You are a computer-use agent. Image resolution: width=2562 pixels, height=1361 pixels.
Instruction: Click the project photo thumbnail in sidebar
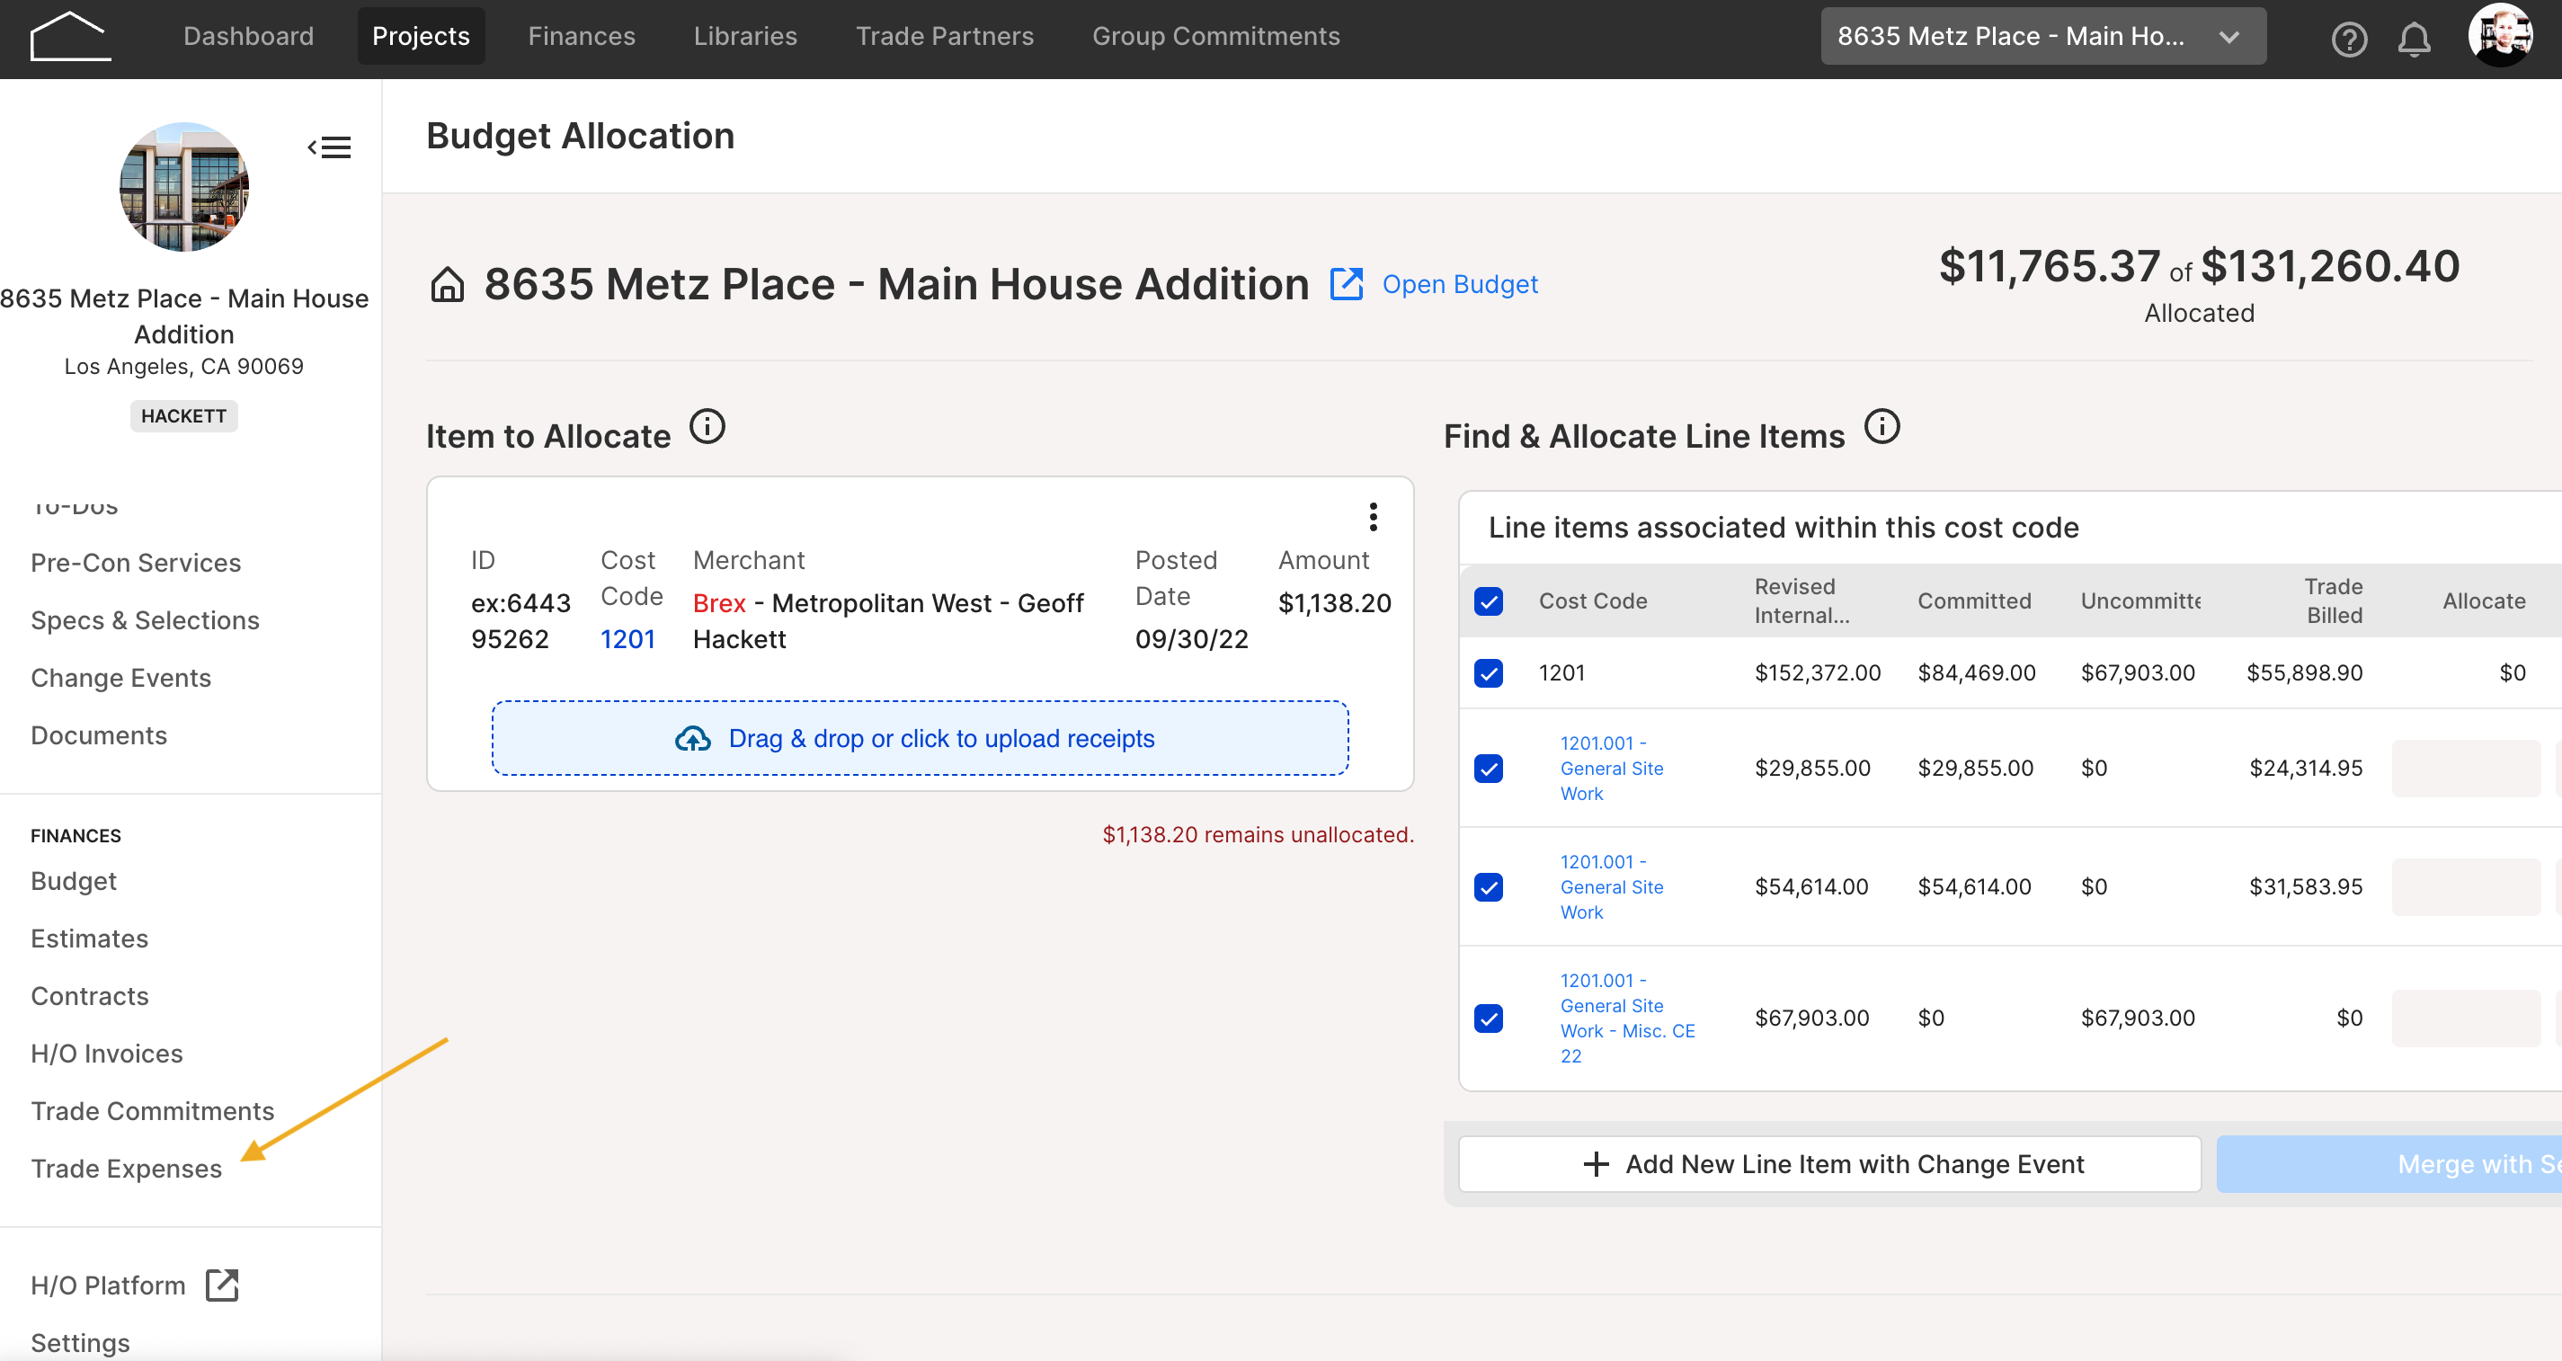point(184,187)
